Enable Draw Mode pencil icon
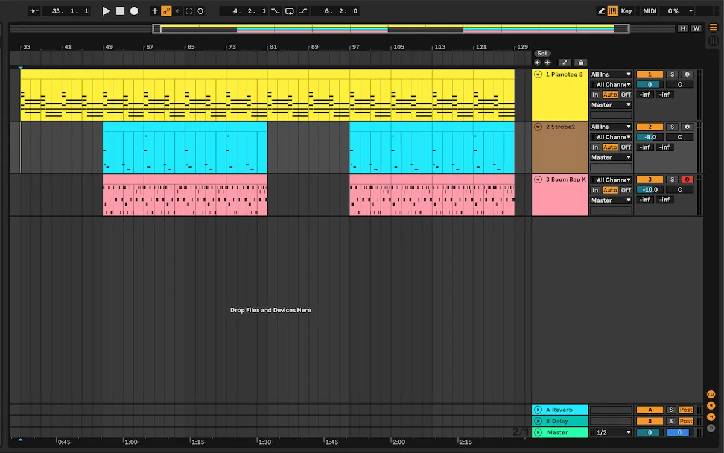The height and width of the screenshot is (453, 724). tap(602, 11)
